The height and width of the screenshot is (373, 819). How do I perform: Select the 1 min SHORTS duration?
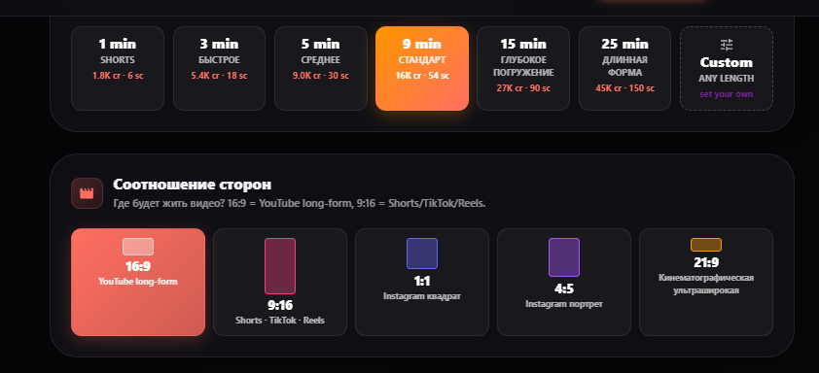[x=118, y=68]
